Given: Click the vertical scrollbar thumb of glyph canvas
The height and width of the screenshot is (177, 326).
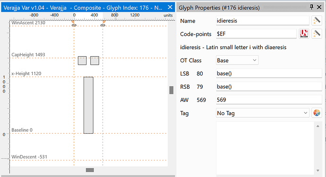Looking at the screenshot, I should tap(172, 90).
